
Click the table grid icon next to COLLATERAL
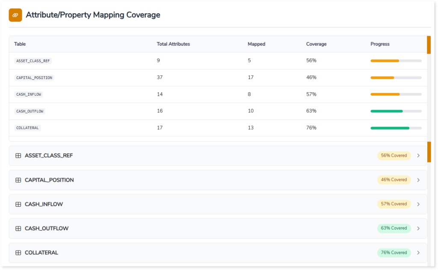(x=18, y=253)
